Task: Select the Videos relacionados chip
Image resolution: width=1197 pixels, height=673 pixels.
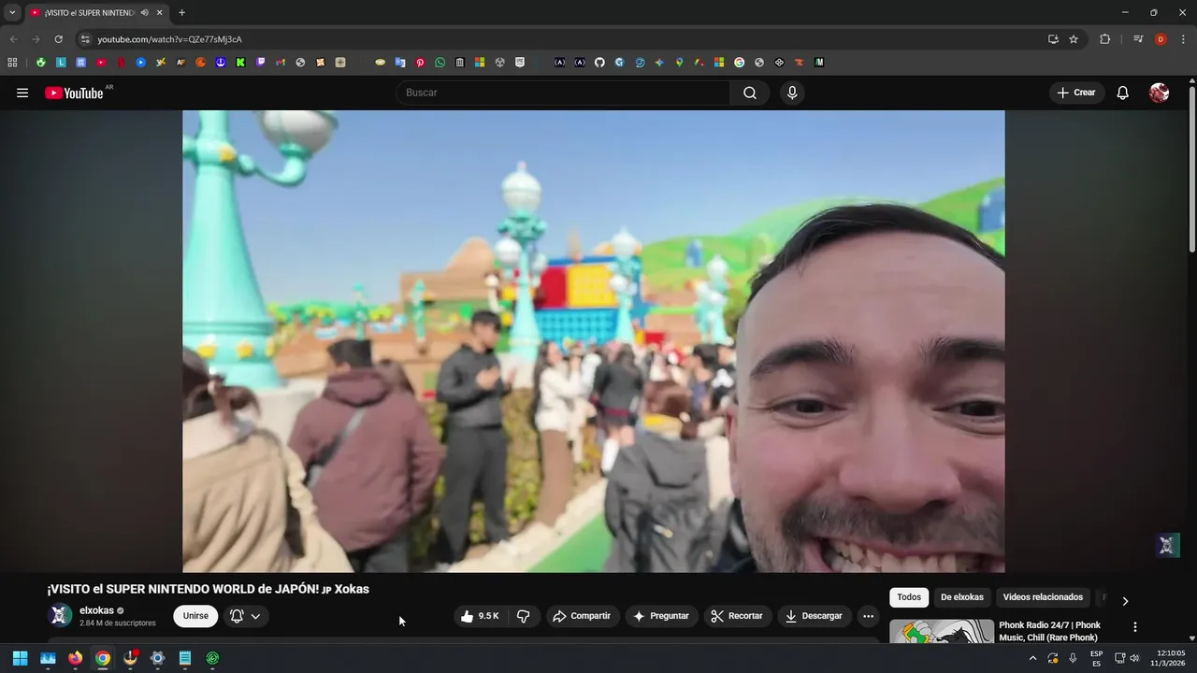Action: (x=1043, y=597)
